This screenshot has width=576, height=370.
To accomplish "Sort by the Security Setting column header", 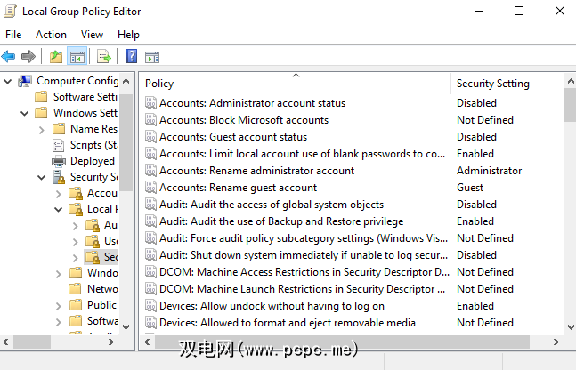I will 492,84.
